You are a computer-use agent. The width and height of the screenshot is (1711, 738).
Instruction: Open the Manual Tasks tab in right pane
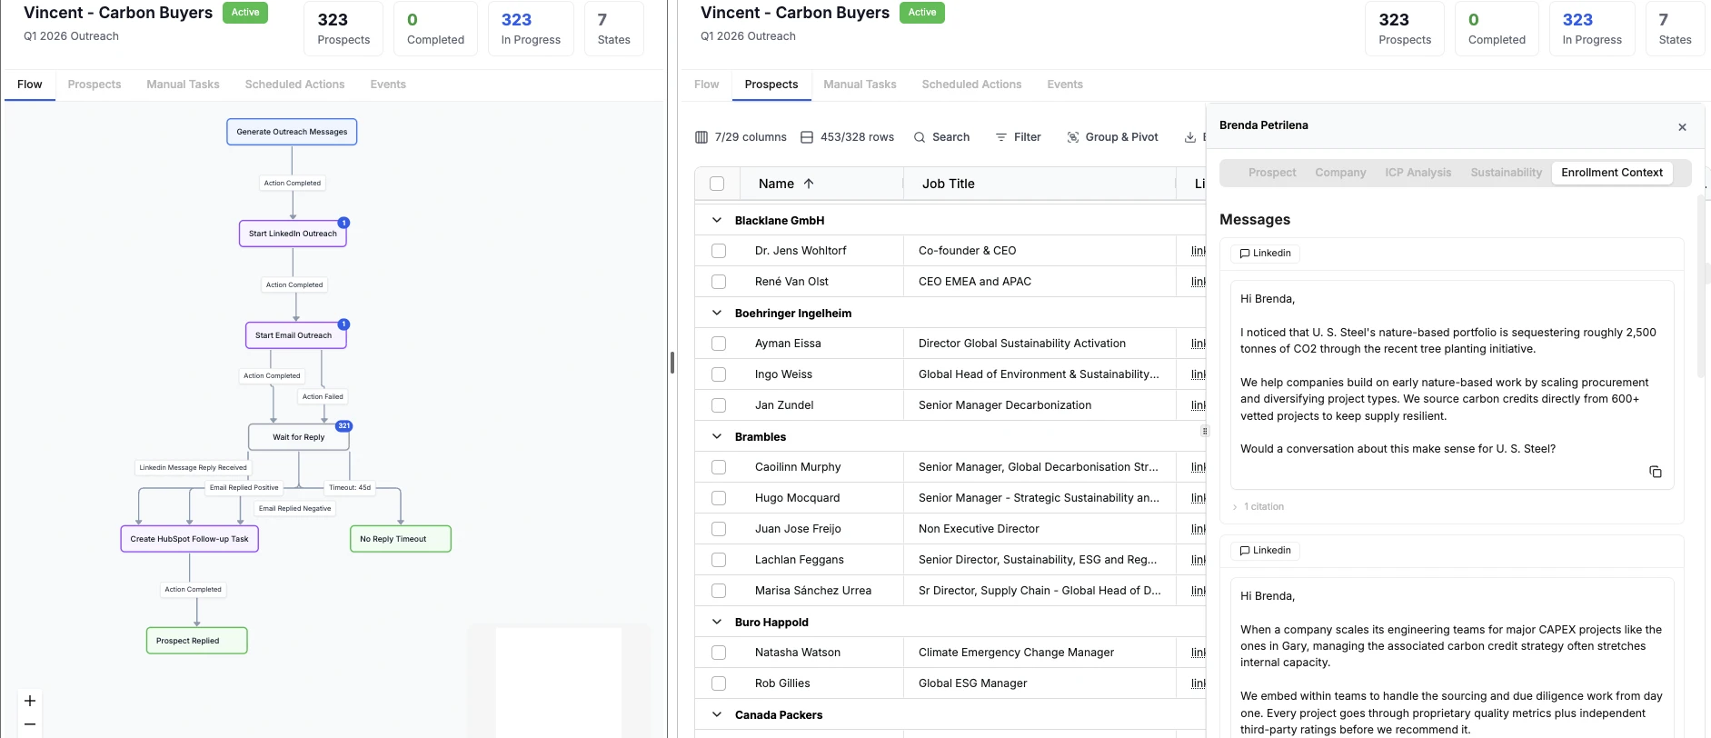pyautogui.click(x=860, y=85)
